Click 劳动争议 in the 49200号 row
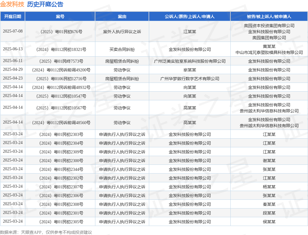This screenshot has height=235, width=308. pyautogui.click(x=122, y=70)
